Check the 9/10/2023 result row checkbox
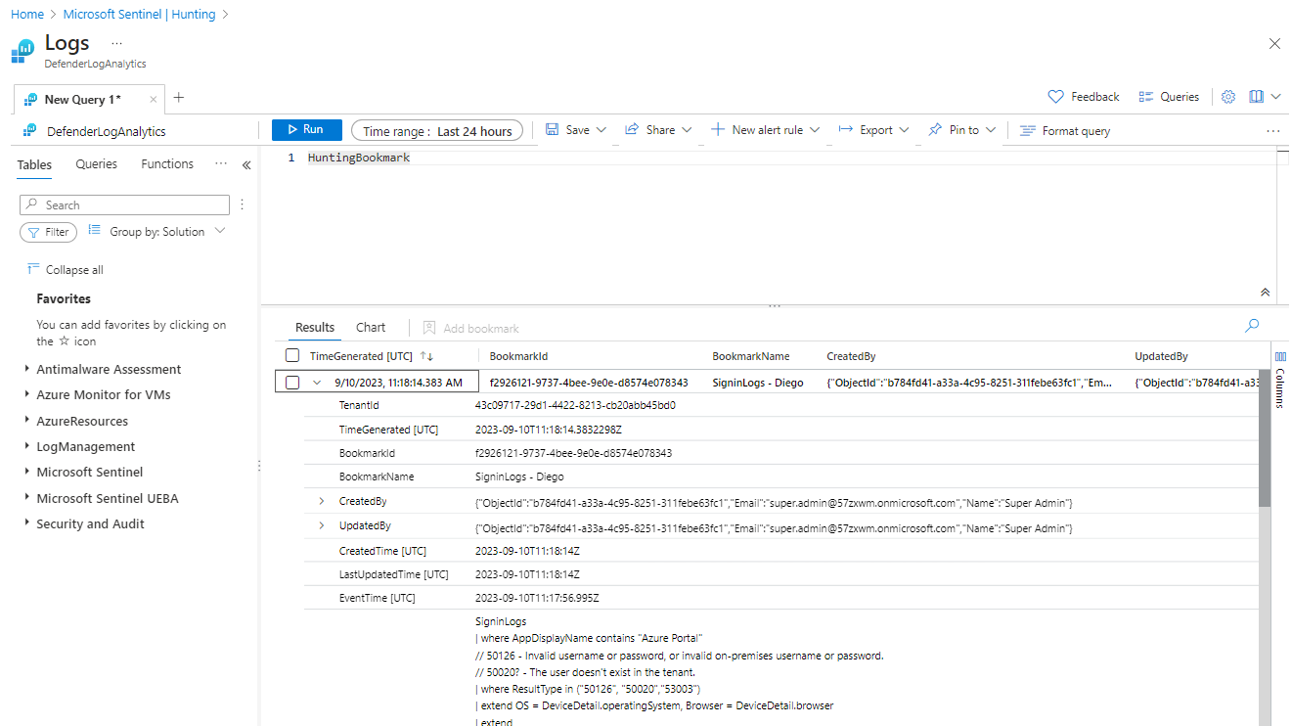Image resolution: width=1292 pixels, height=726 pixels. [292, 383]
